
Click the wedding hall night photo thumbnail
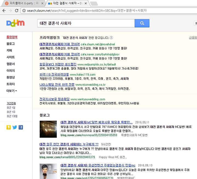pyautogui.click(x=48, y=129)
